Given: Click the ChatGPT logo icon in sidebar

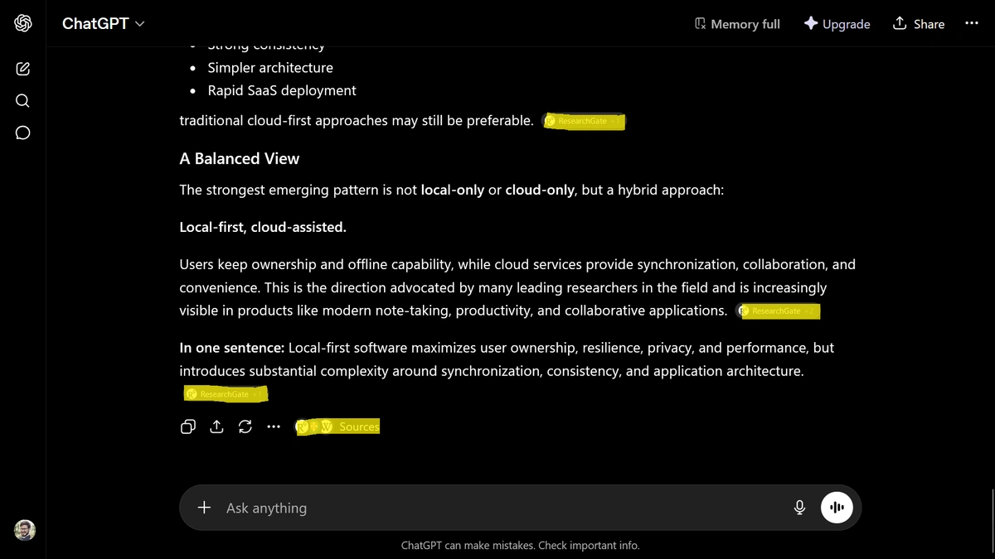Looking at the screenshot, I should point(23,24).
